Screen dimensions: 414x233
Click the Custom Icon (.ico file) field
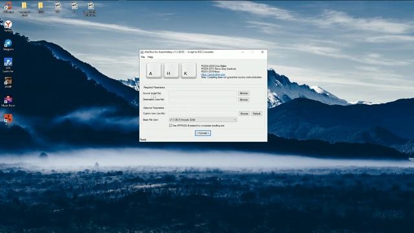202,114
